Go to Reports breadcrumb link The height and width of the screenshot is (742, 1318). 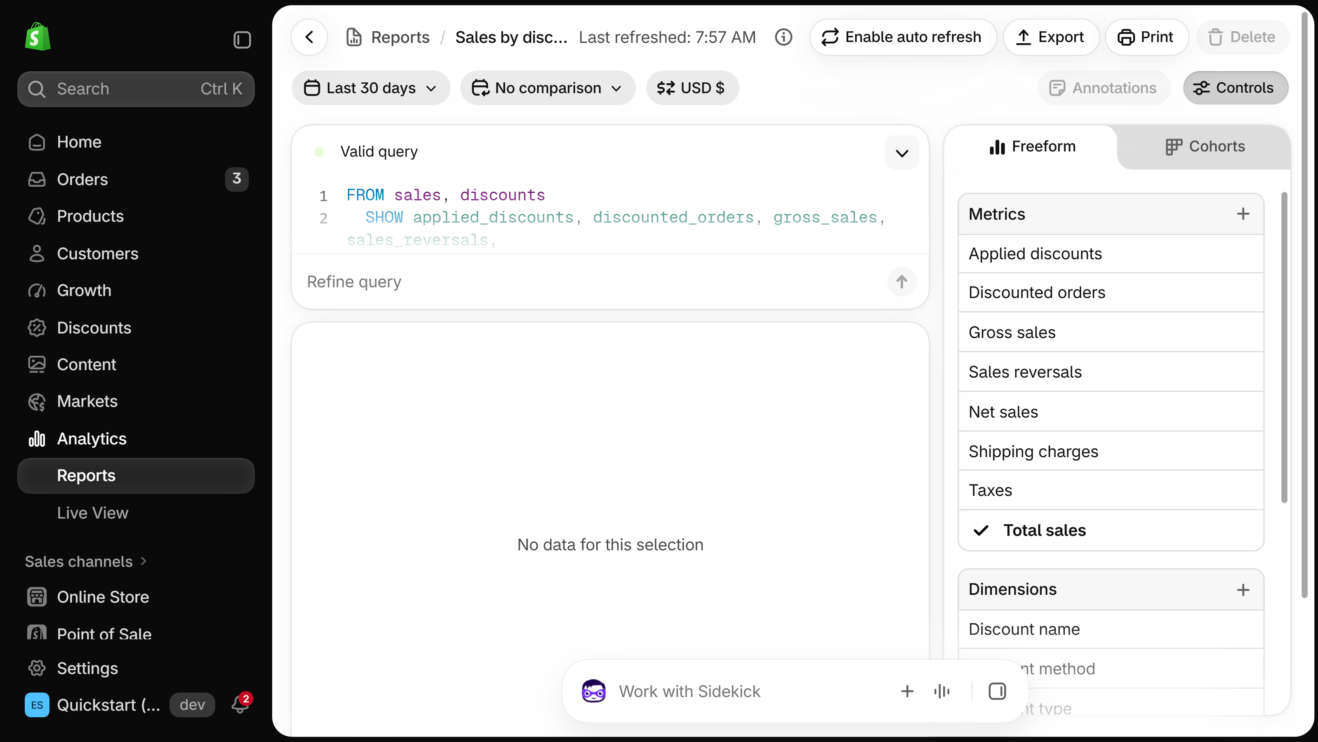pos(400,37)
